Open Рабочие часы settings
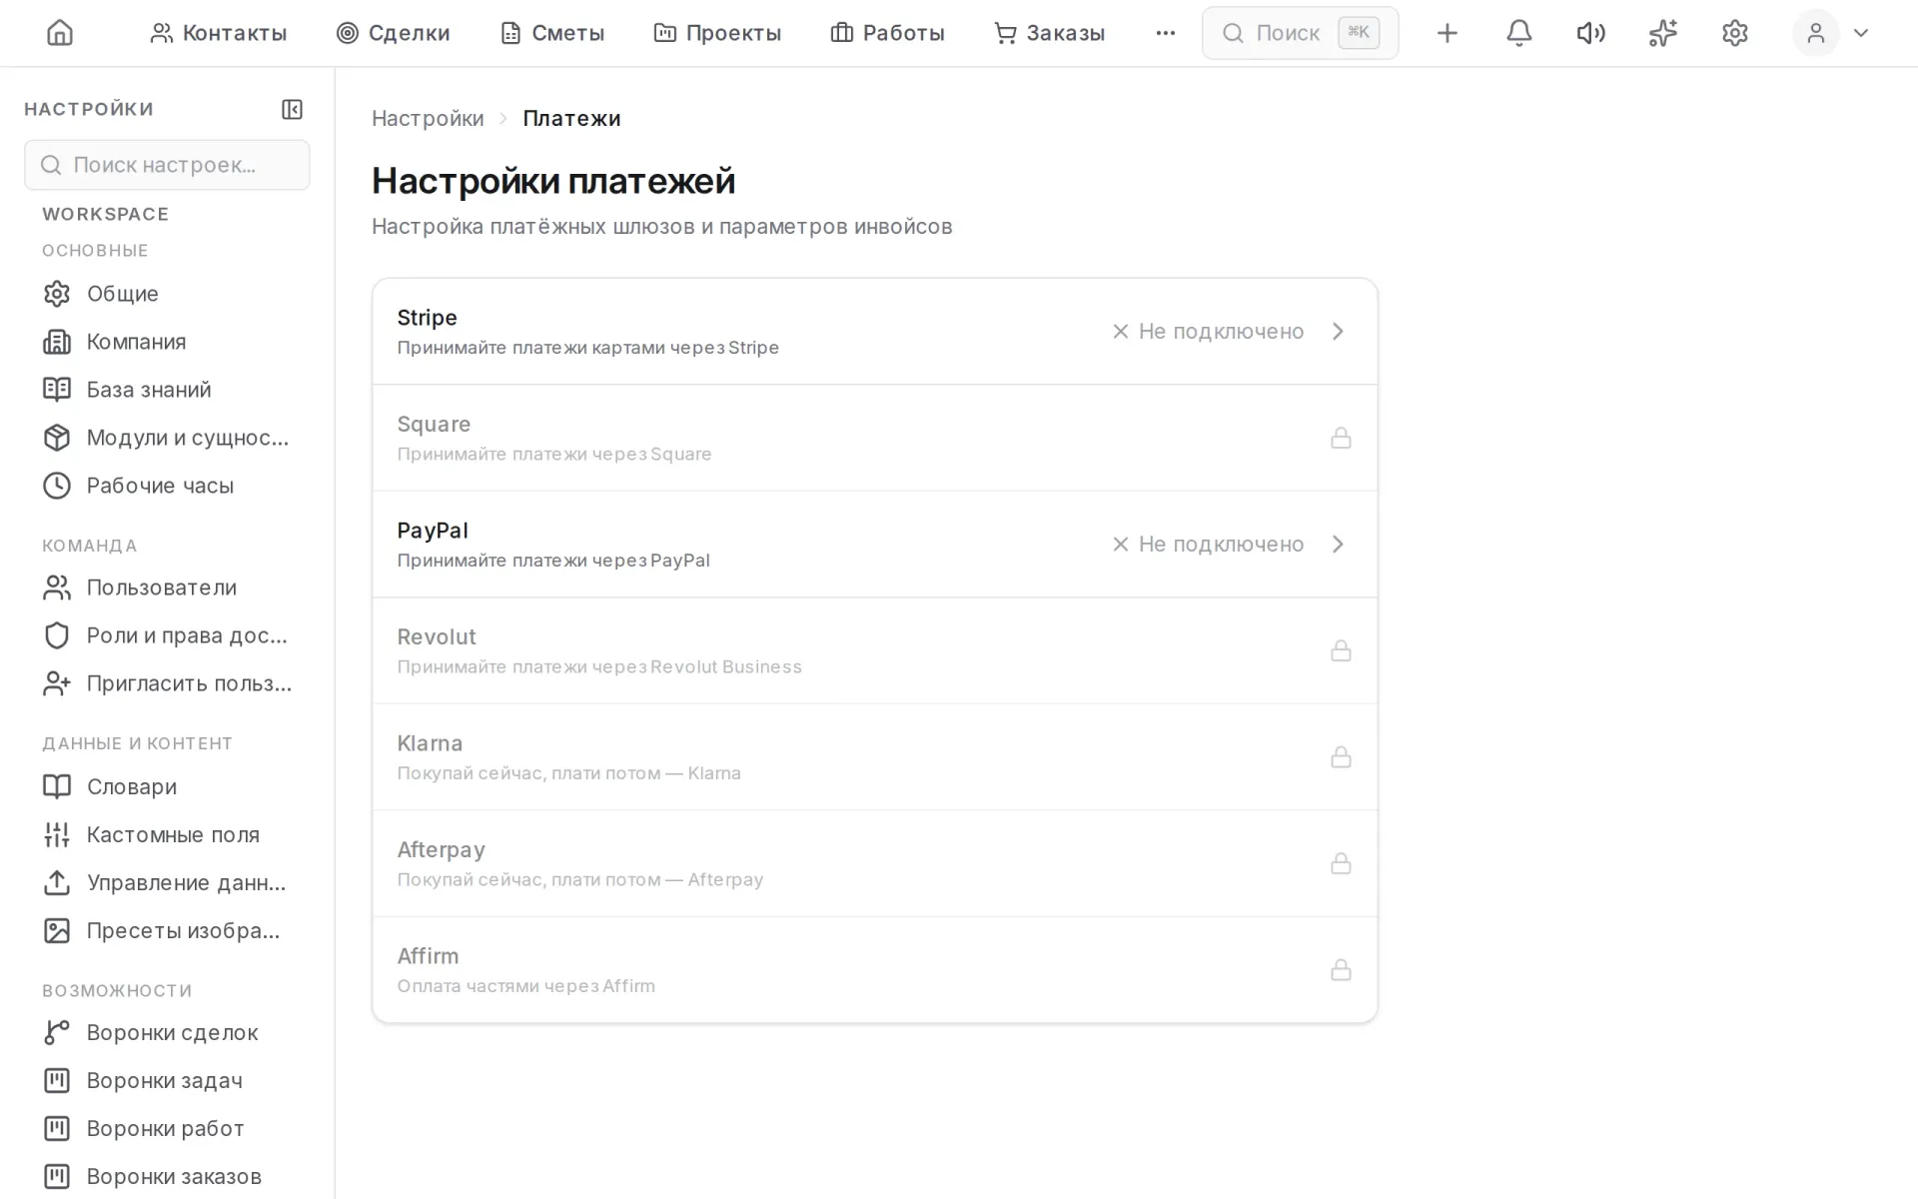Screen dimensions: 1918x1199 (167, 486)
